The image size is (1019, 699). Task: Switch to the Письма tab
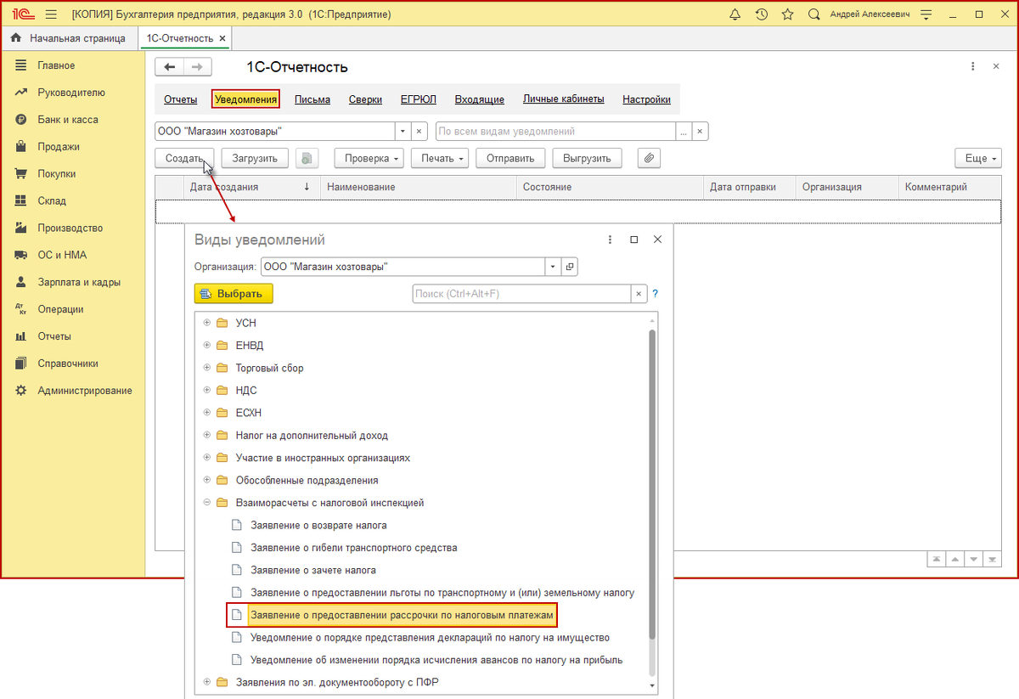(x=312, y=99)
